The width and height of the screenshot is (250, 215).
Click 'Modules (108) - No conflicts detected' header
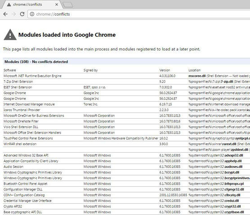(36, 62)
